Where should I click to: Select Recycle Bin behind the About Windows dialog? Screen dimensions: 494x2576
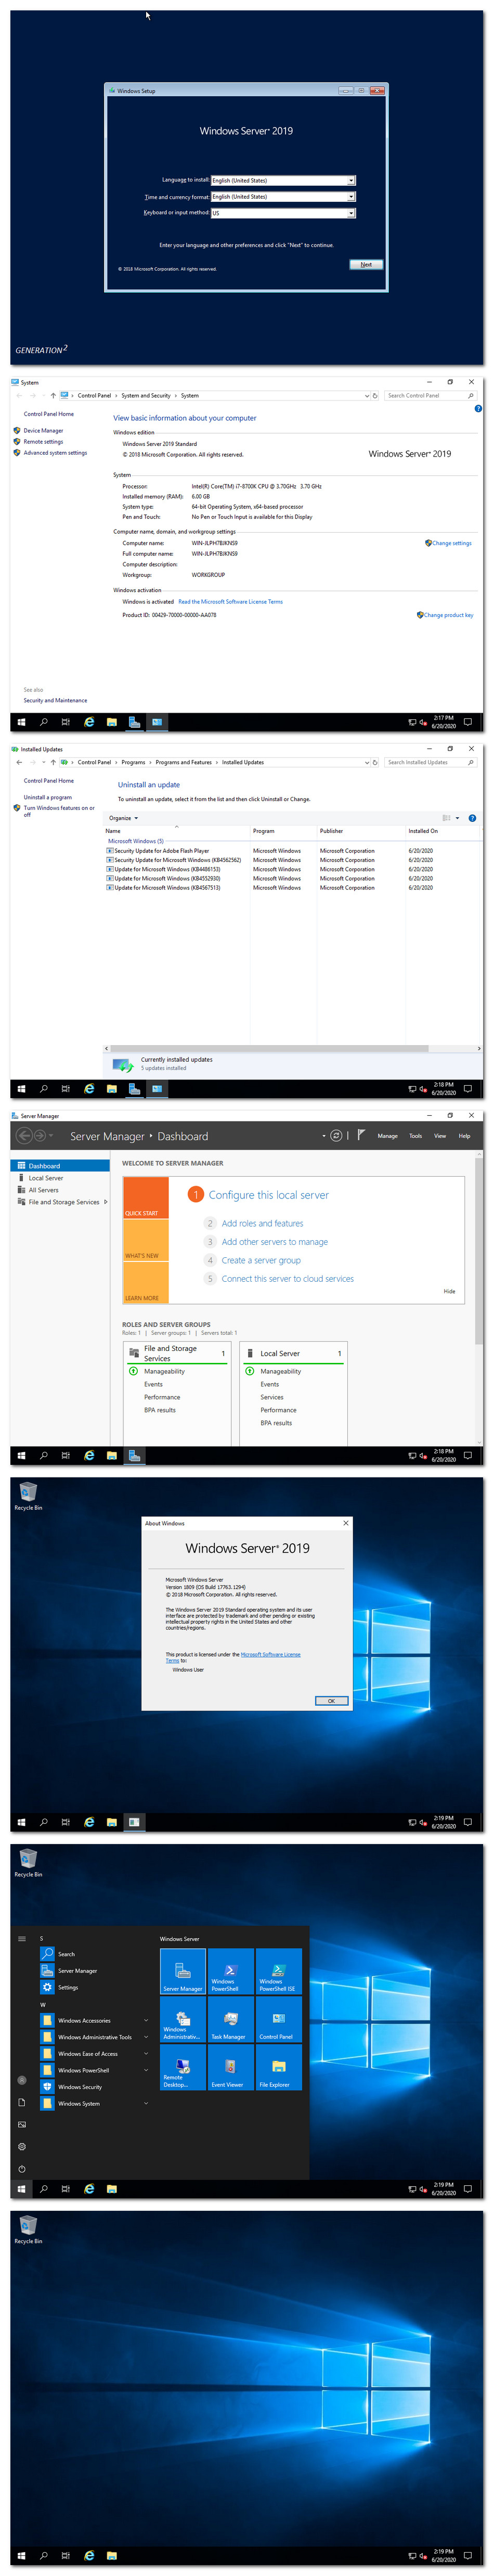[x=28, y=1496]
